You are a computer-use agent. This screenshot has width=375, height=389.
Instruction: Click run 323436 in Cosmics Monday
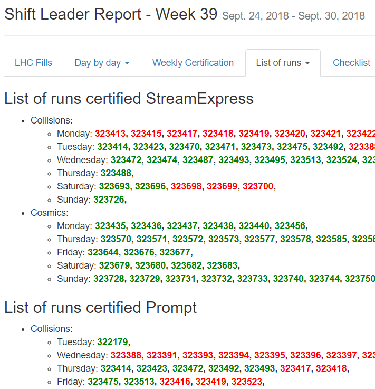(146, 226)
